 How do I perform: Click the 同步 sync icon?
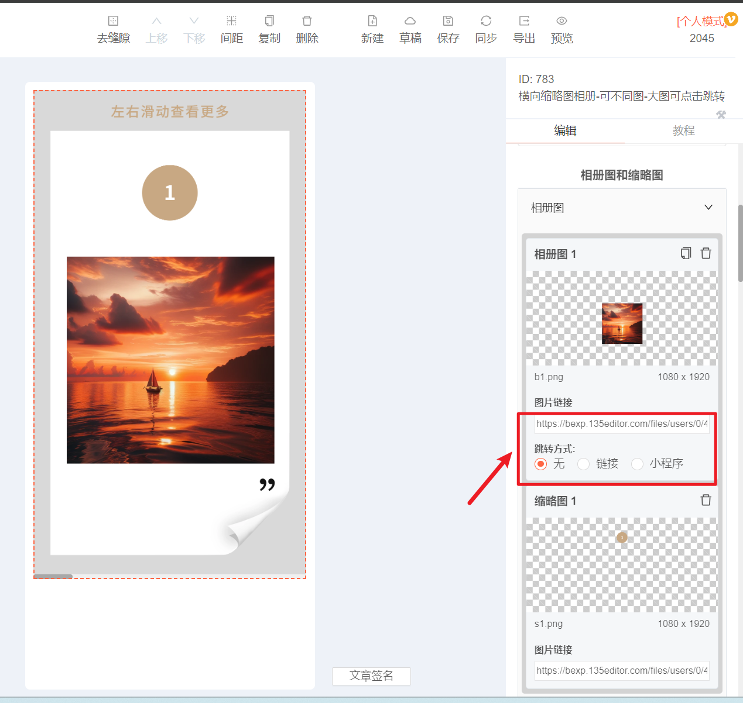coord(486,21)
